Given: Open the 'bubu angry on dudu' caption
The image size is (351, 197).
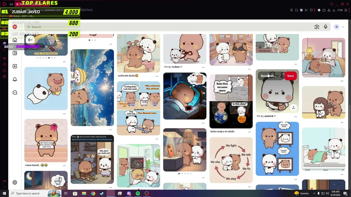Looking at the screenshot, I should [x=222, y=131].
